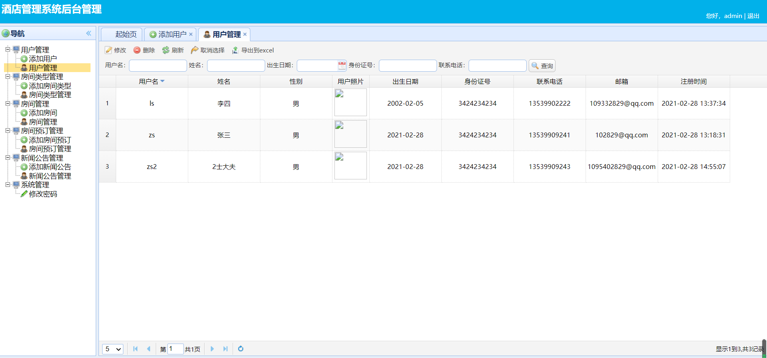Image resolution: width=767 pixels, height=358 pixels.
Task: Click the page number input field
Action: click(175, 349)
